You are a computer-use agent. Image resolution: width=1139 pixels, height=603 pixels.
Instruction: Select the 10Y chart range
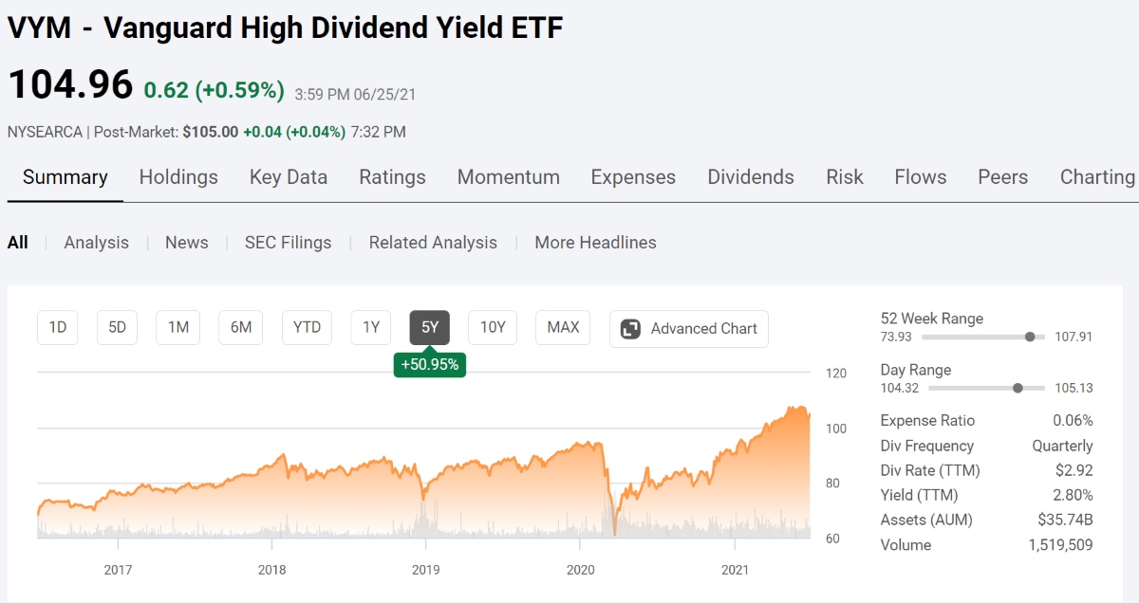(x=493, y=327)
